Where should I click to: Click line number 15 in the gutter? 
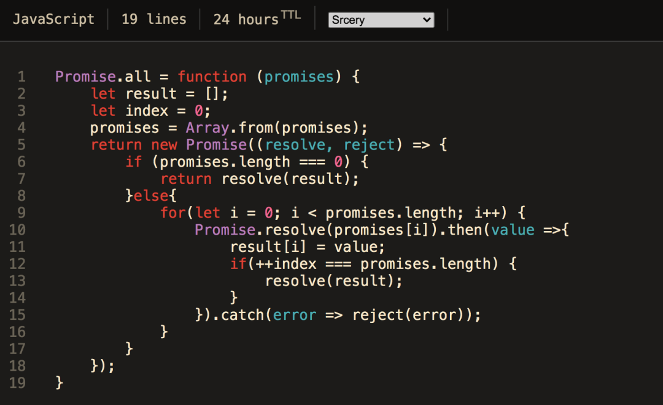pos(17,315)
